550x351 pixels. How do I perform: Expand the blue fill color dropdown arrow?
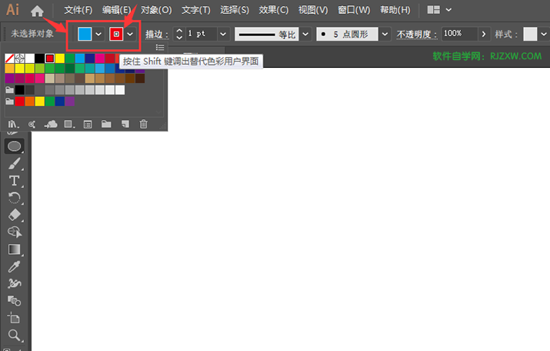click(x=98, y=34)
